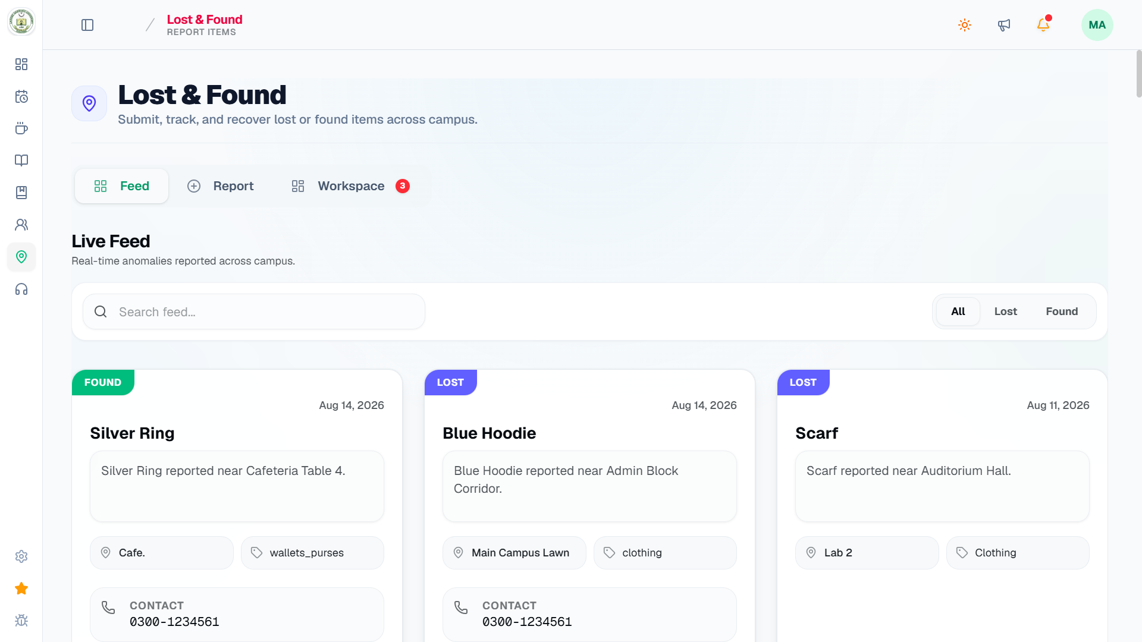Open the Blue Hoodie card title
Screen dimensions: 1142x642
(x=489, y=433)
